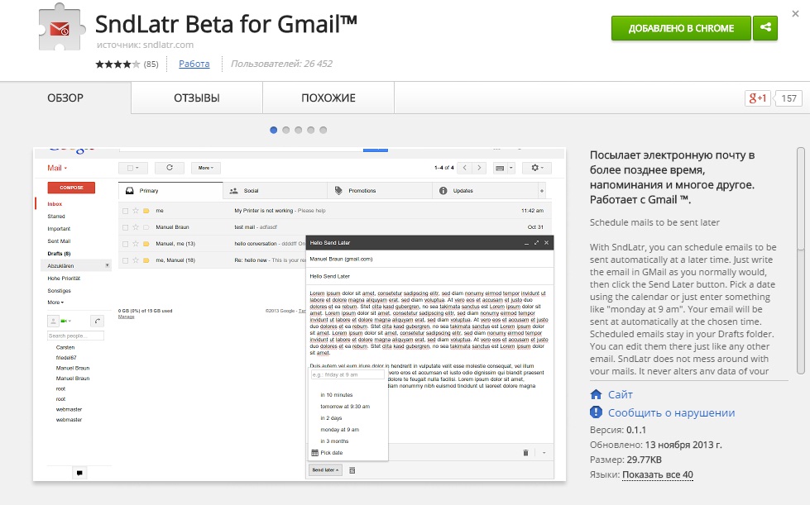Click the trash icon in the compose window
Viewport: 810px width, 505px height.
pos(525,451)
